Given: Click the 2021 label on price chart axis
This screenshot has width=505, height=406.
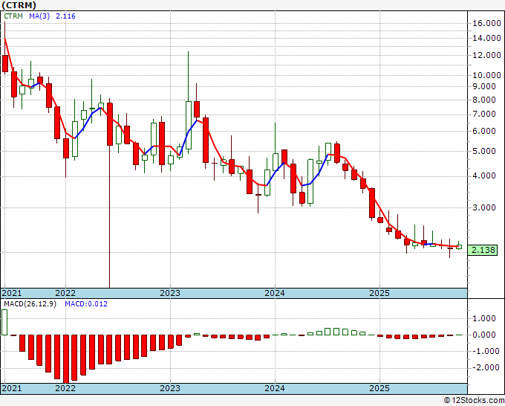Looking at the screenshot, I should click(x=12, y=293).
